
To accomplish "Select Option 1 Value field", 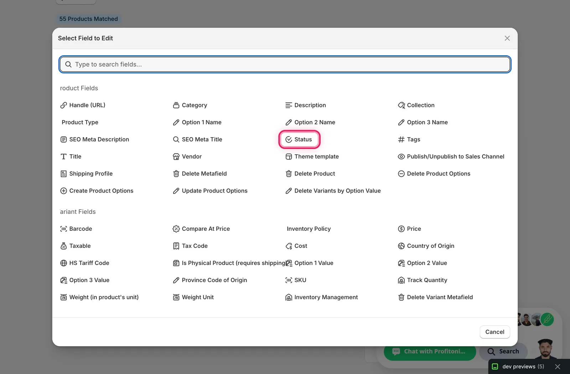I will click(x=309, y=263).
